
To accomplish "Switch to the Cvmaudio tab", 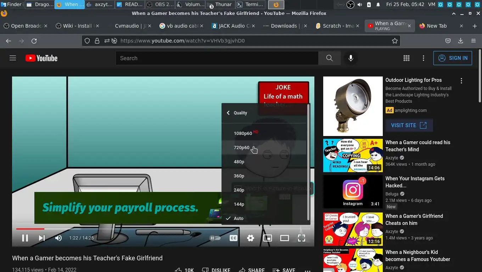I will click(x=129, y=26).
